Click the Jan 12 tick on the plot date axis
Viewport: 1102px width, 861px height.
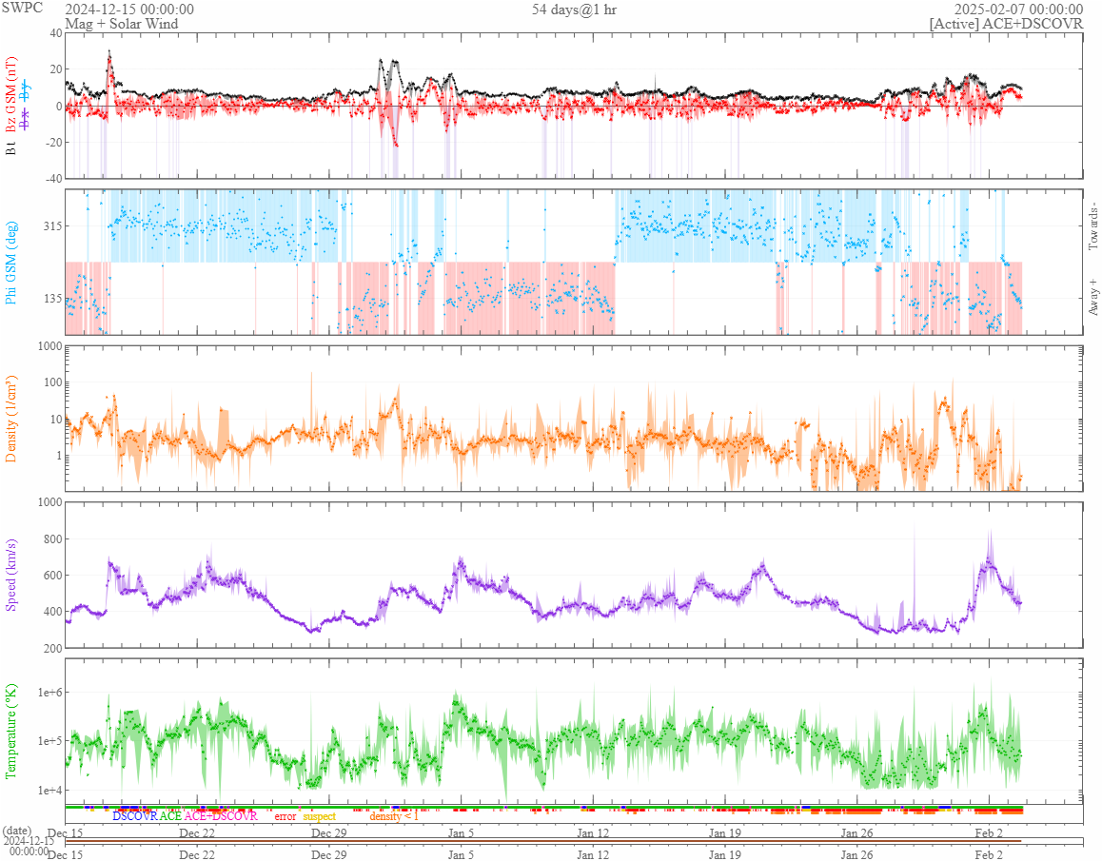[x=593, y=832]
